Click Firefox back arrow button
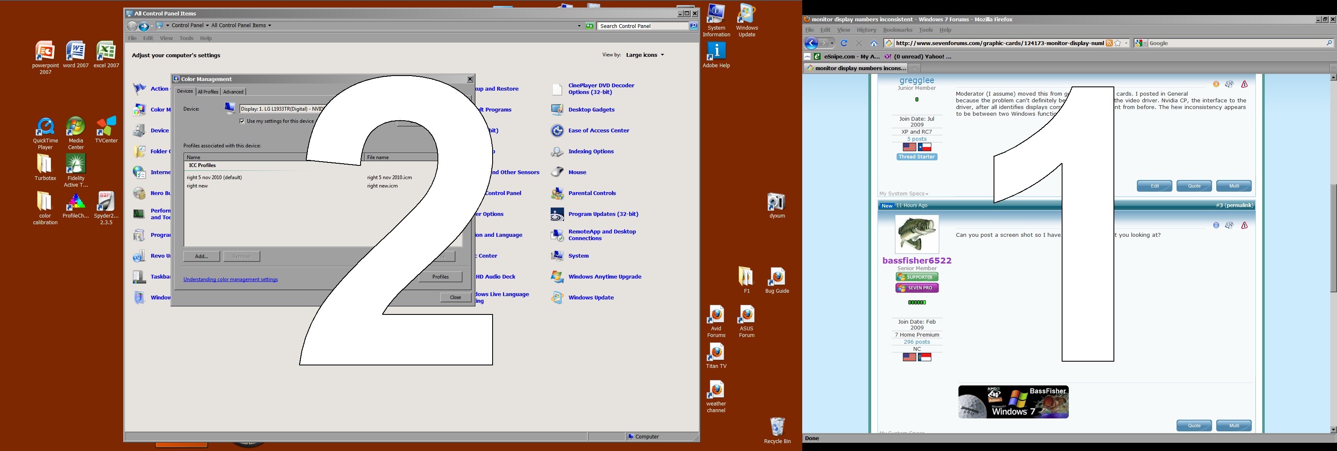The height and width of the screenshot is (451, 1337). click(811, 43)
